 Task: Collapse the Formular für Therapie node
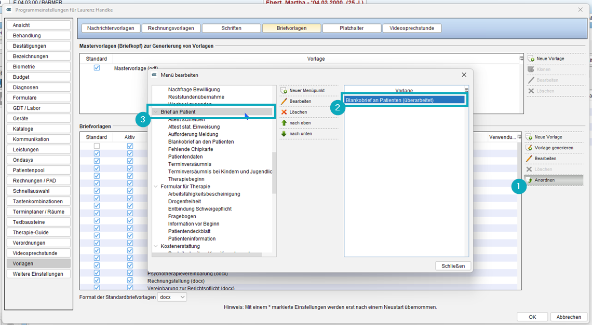(156, 187)
